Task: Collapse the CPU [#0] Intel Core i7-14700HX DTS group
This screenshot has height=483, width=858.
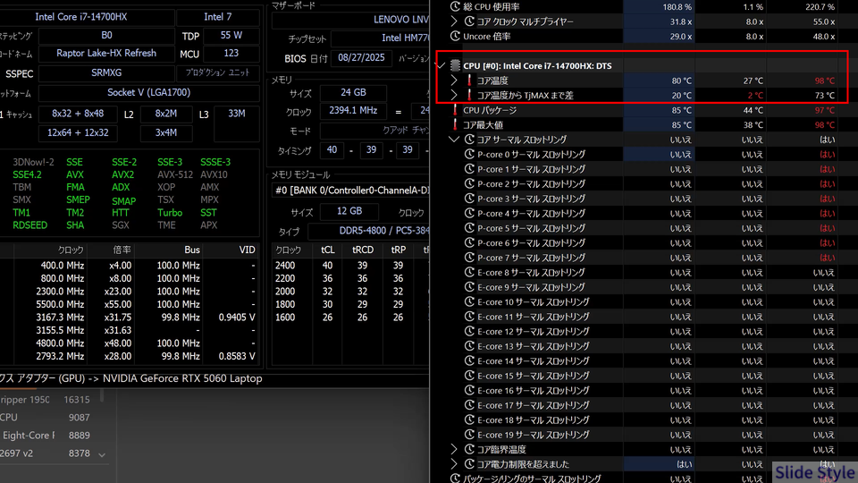Action: click(440, 66)
